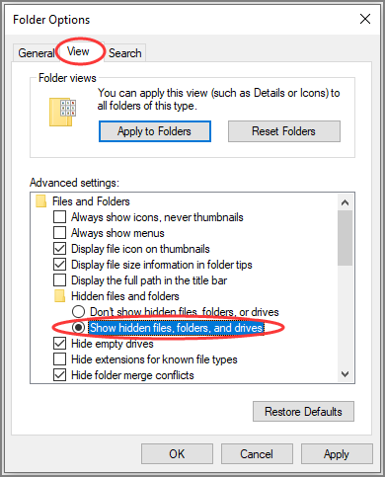Viewport: 385px width, 477px height.
Task: Check Display the full path in title bar
Action: [59, 280]
